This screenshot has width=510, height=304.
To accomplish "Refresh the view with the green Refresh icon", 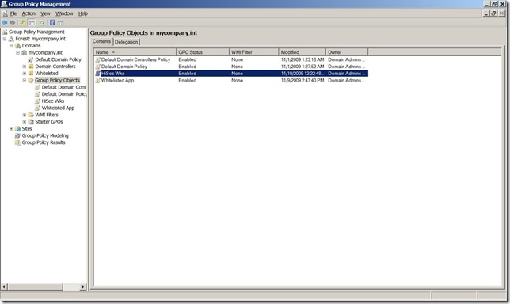I will pyautogui.click(x=42, y=23).
